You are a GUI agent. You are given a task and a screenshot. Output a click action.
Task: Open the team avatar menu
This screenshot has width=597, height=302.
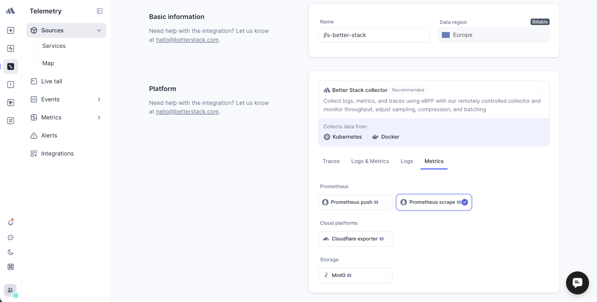tap(10, 290)
